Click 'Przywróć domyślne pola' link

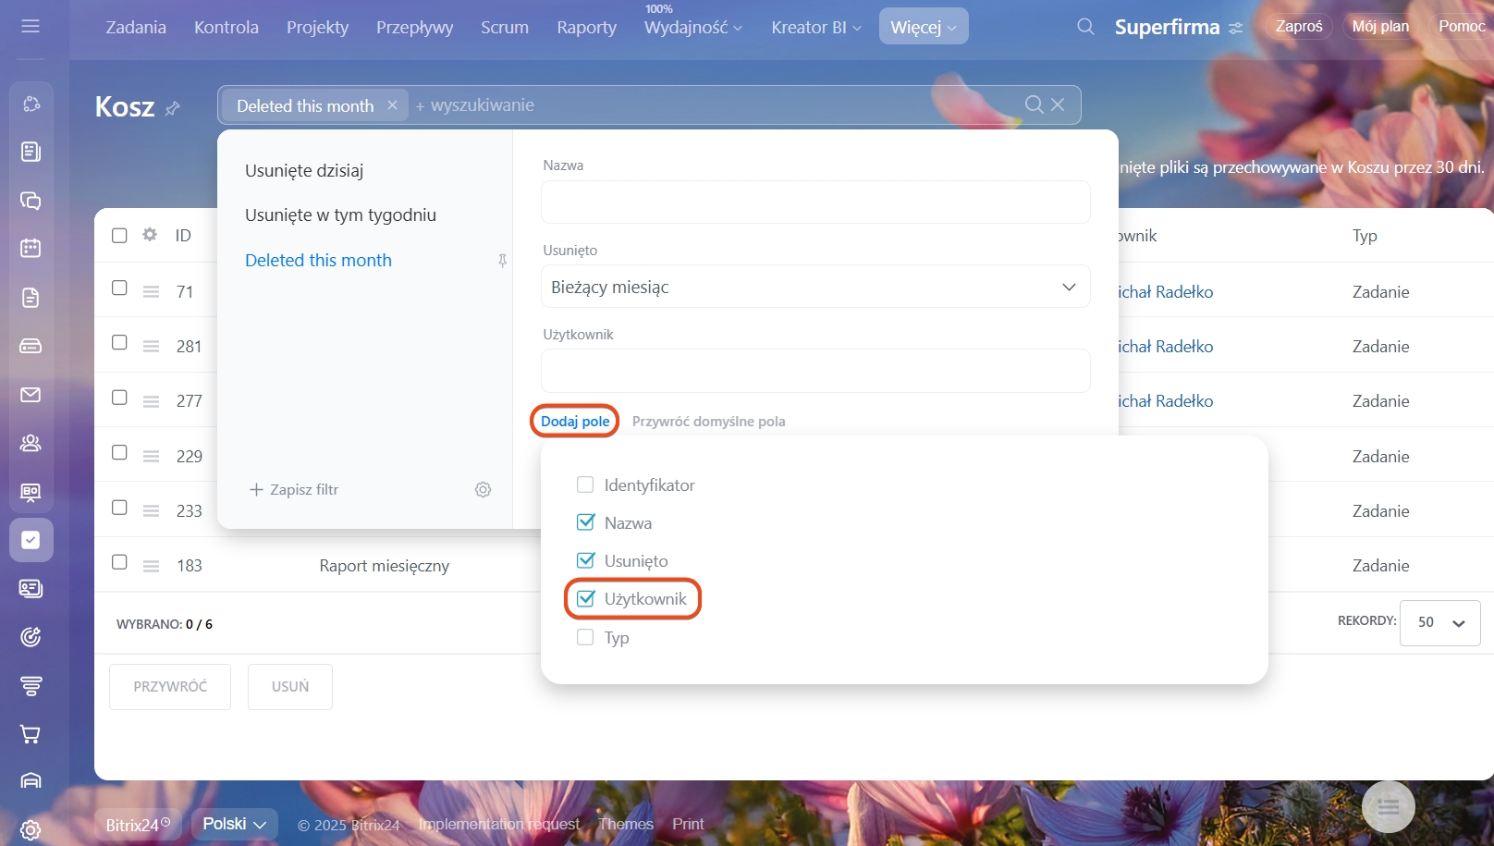click(x=709, y=422)
